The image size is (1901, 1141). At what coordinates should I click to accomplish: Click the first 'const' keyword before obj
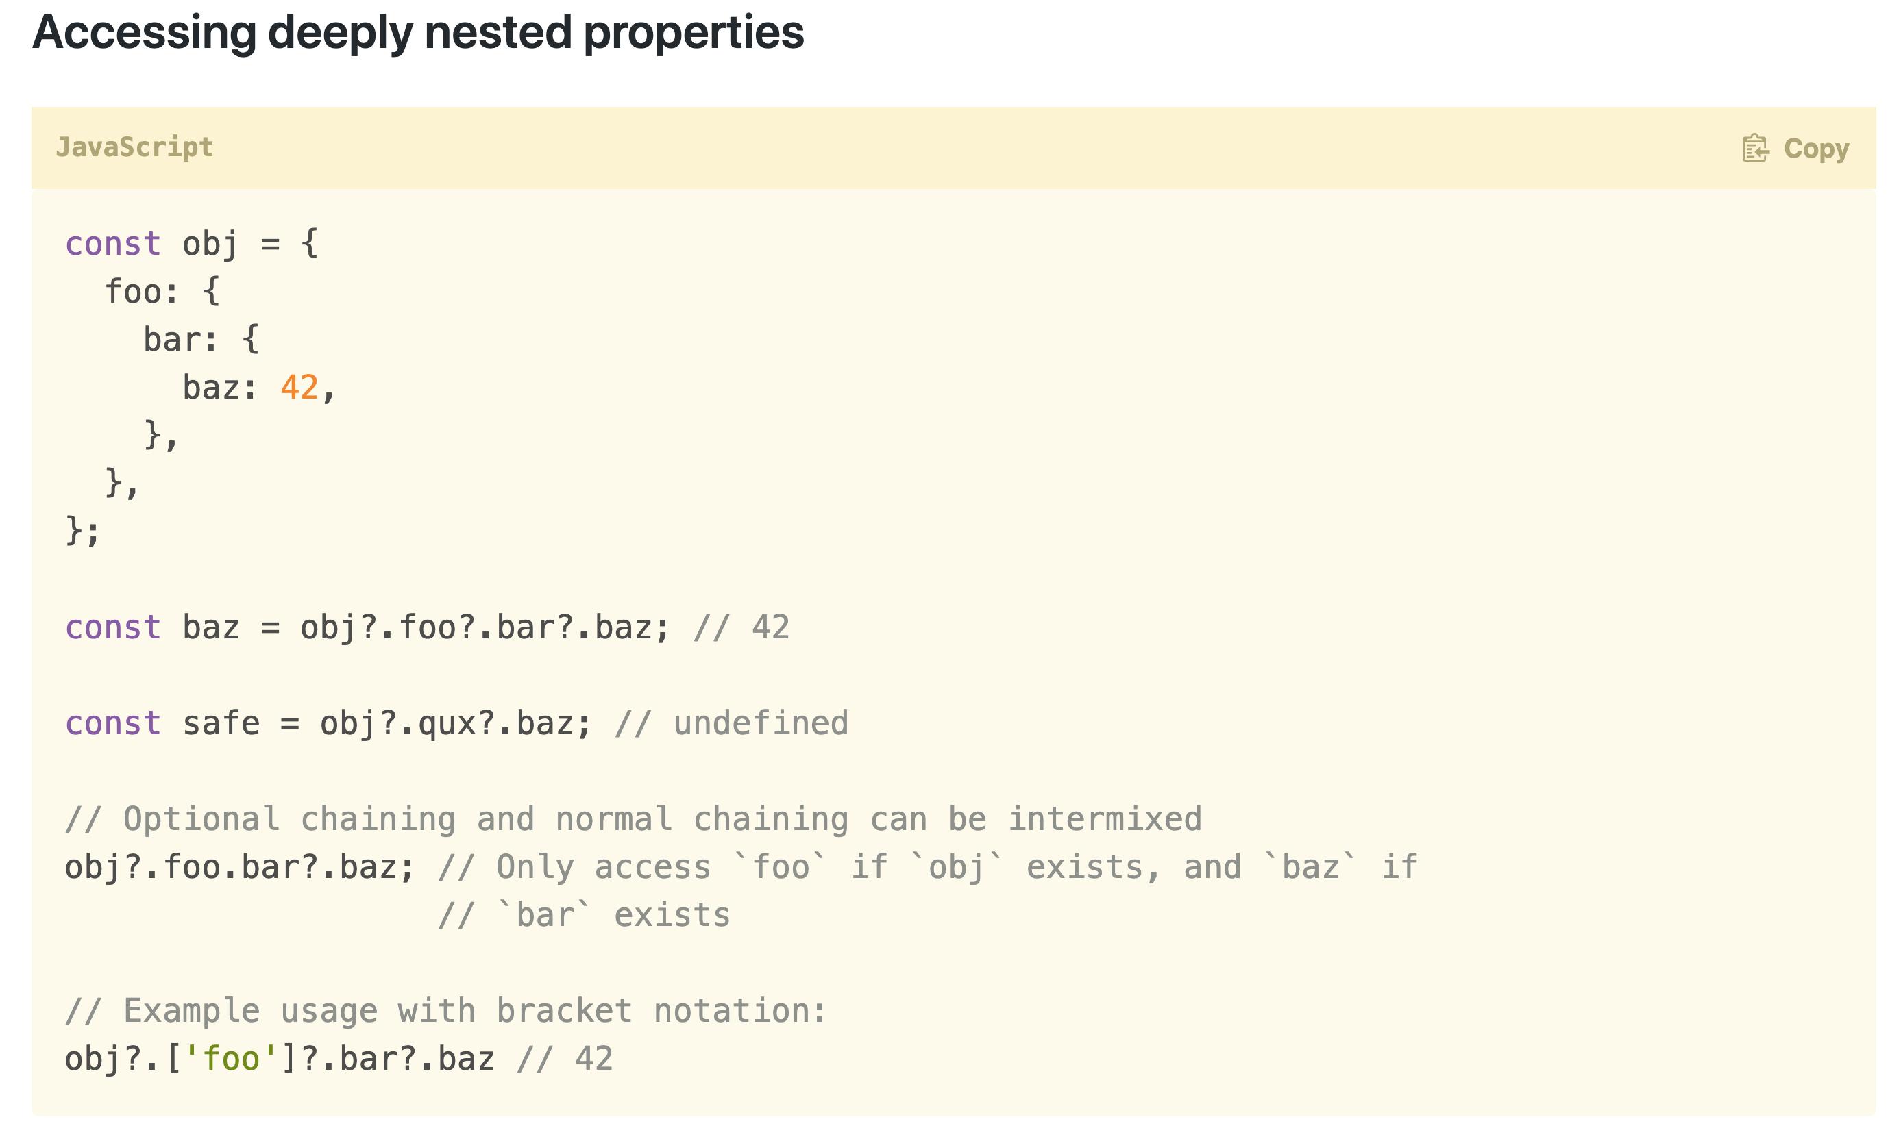pos(113,244)
